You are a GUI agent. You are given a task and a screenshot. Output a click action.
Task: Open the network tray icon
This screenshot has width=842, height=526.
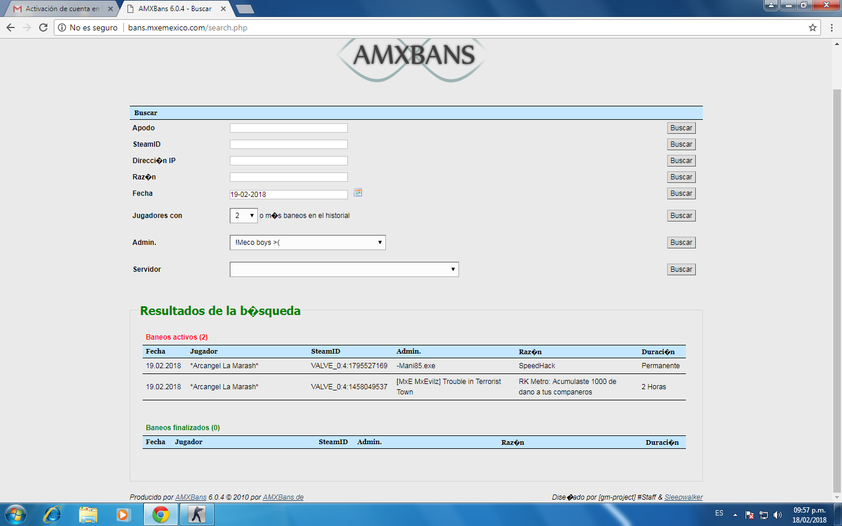[764, 515]
